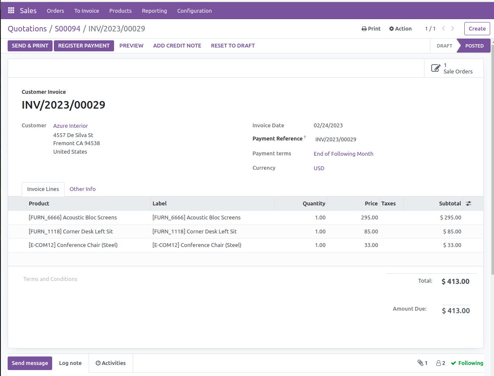Viewport: 494px width, 376px height.
Task: Click the Print printer icon
Action: pos(364,29)
